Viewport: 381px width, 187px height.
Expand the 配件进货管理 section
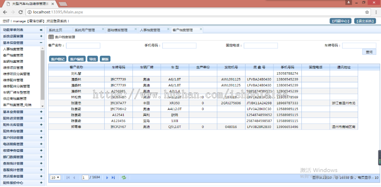click(x=41, y=118)
